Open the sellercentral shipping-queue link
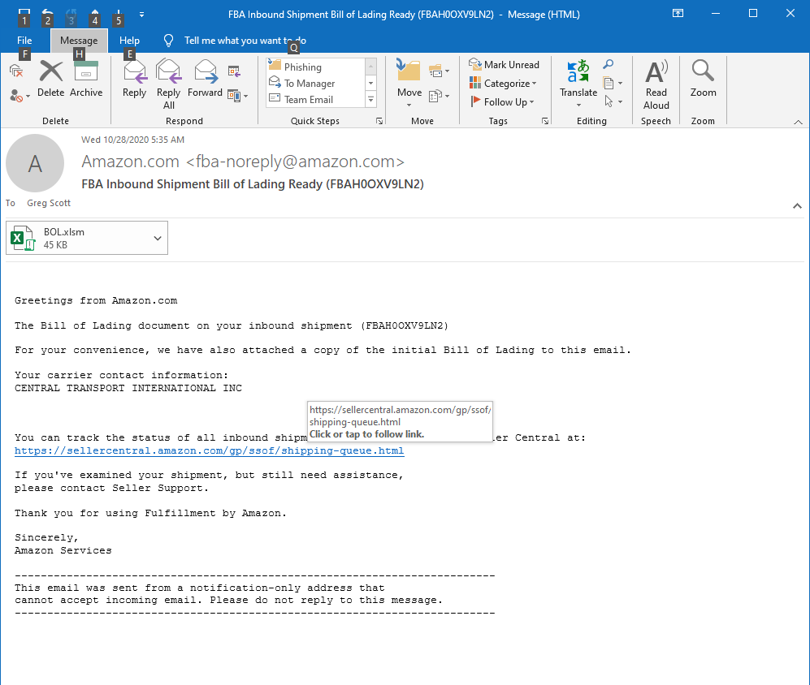810x685 pixels. coord(210,450)
